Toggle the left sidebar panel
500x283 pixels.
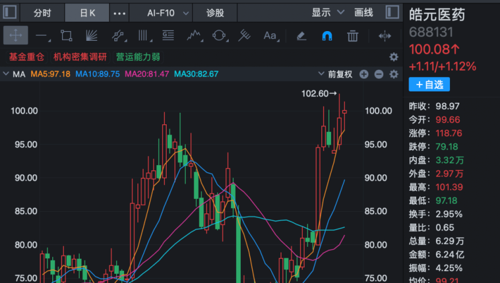point(10,13)
